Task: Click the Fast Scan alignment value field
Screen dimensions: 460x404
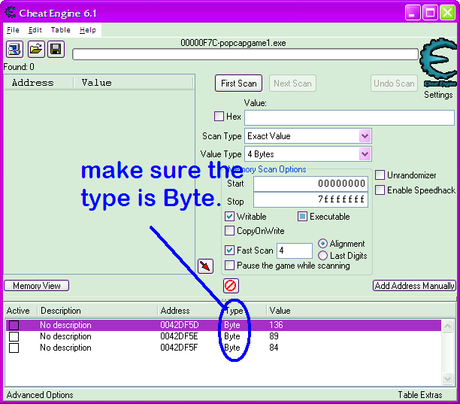Action: pos(294,251)
